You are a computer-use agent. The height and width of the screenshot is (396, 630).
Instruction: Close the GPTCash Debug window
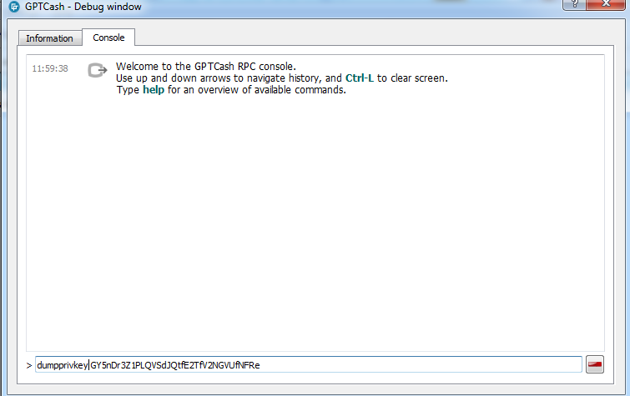[x=606, y=4]
